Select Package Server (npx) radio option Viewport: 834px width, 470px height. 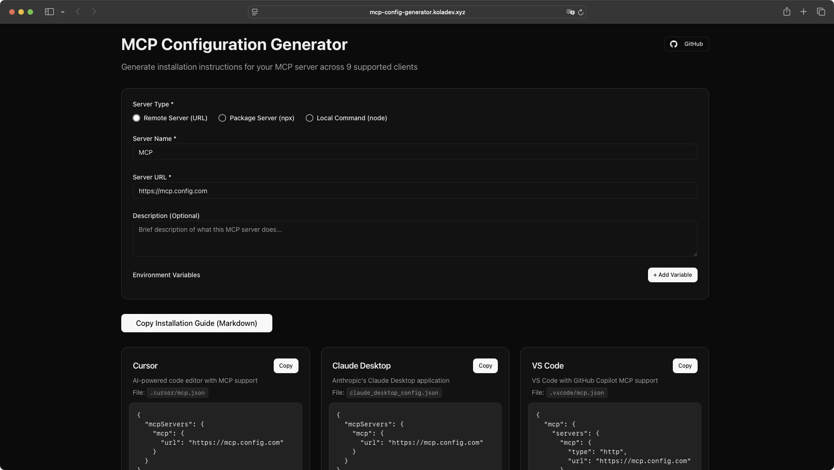point(222,118)
